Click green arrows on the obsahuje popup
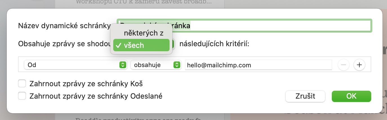The height and width of the screenshot is (120, 387). [x=177, y=65]
